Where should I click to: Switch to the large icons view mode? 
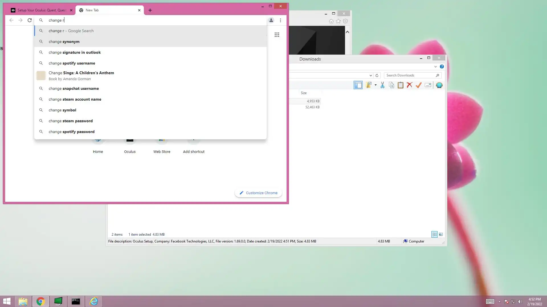pyautogui.click(x=441, y=234)
